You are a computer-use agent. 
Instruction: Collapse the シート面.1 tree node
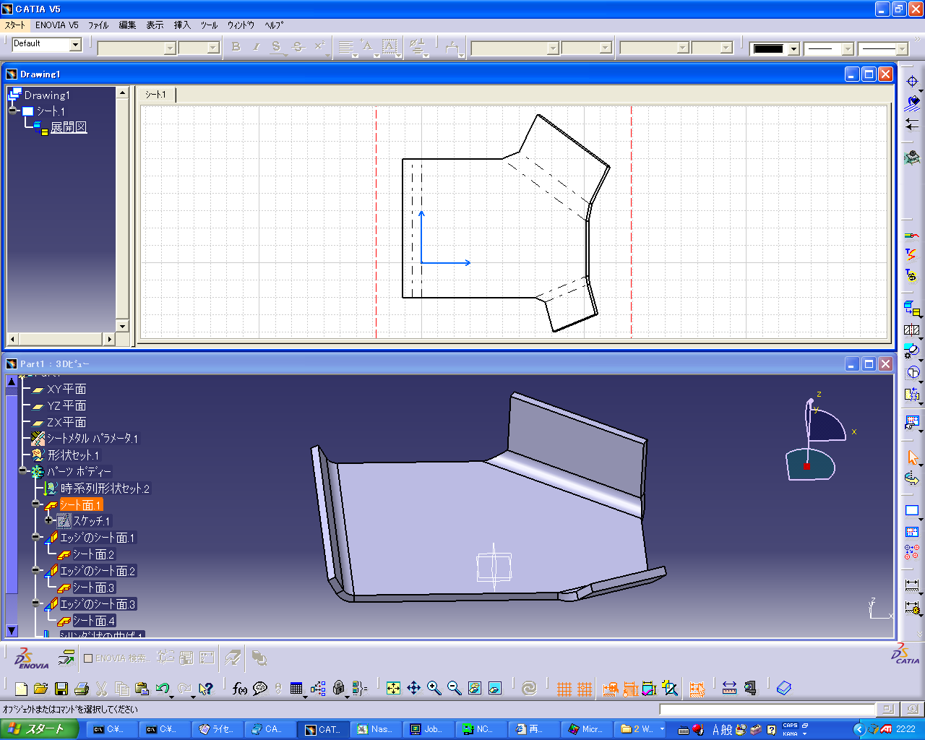tap(36, 504)
